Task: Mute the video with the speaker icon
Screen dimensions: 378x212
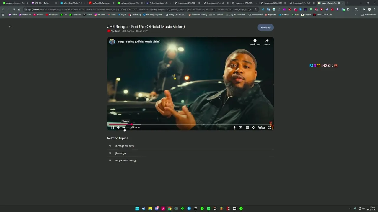Action: [118, 127]
